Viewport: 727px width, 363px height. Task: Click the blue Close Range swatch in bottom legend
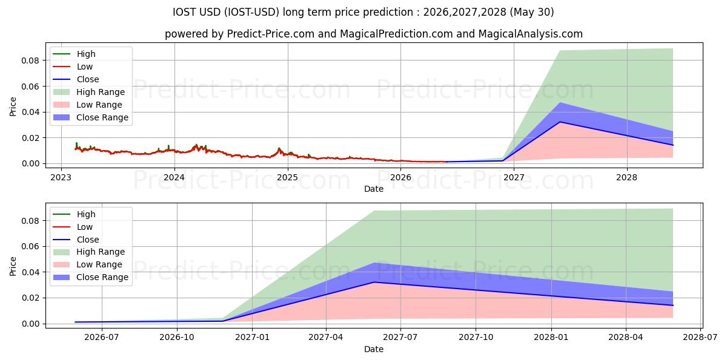point(62,278)
